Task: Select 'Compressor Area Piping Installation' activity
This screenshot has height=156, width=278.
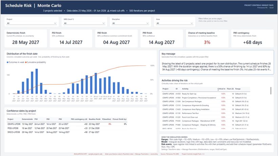Action: pyautogui.click(x=206, y=110)
